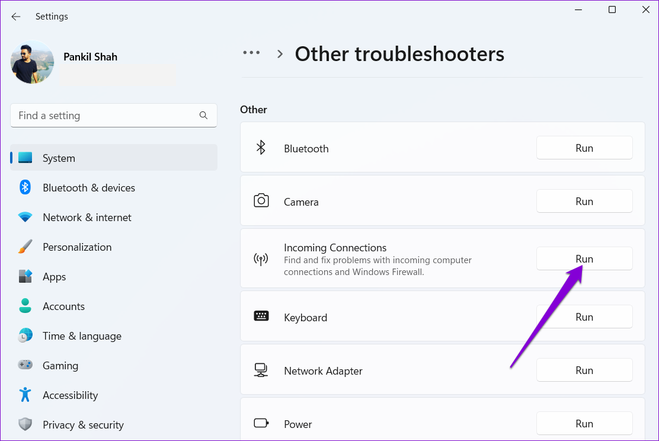Image resolution: width=659 pixels, height=441 pixels.
Task: Click the Personalization paintbrush icon
Action: (25, 247)
